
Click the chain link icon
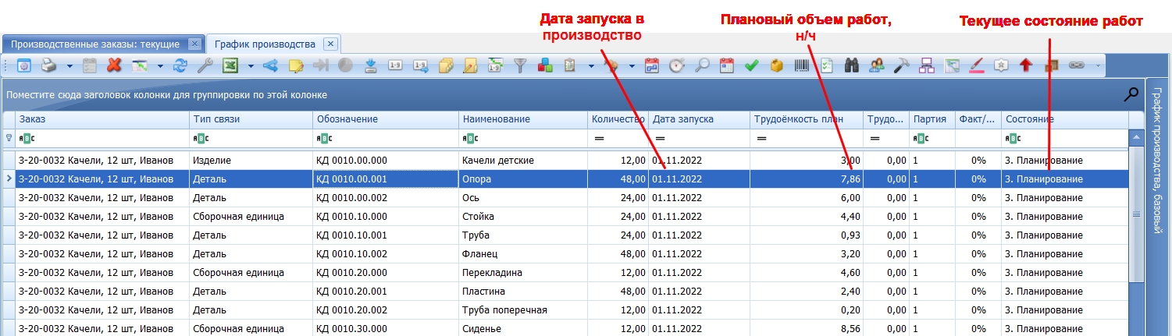pyautogui.click(x=1077, y=66)
